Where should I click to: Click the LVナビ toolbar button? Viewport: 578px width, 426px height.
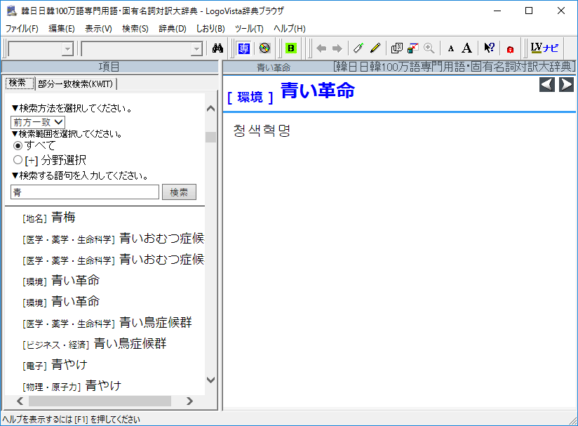(544, 48)
